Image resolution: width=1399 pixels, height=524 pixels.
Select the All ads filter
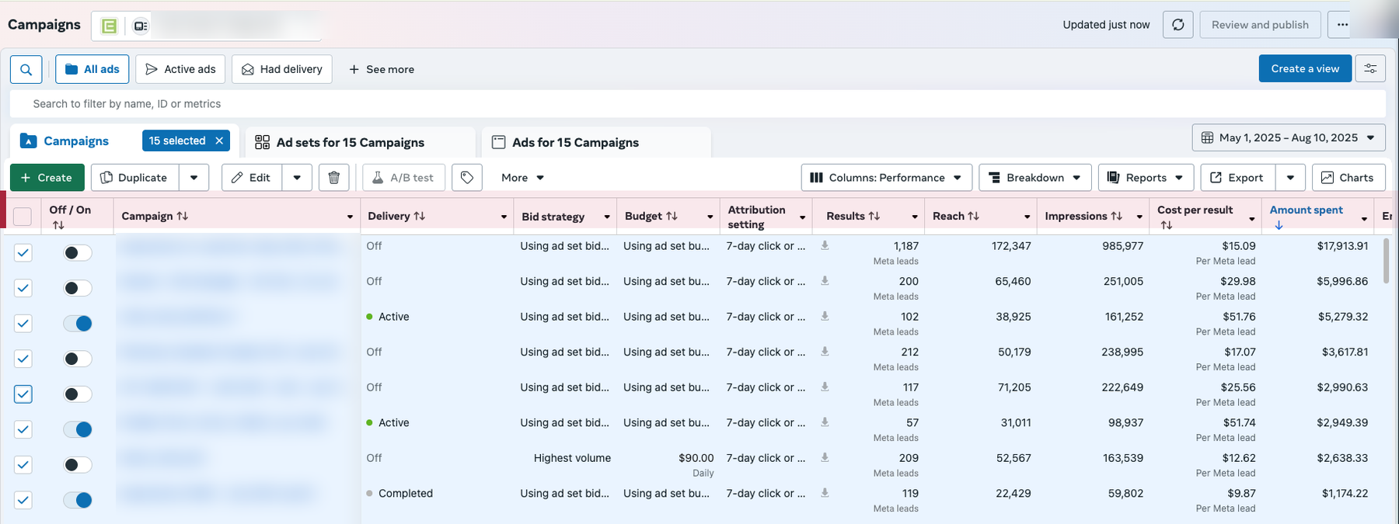click(x=92, y=69)
